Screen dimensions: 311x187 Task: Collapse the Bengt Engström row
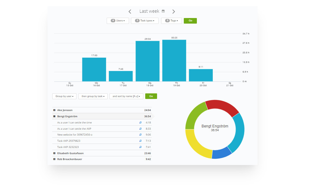pos(54,116)
